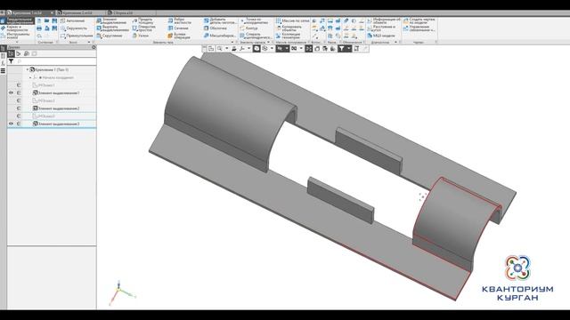Screen dimensions: 570x320
Task: Click the filter funnel in view toolbar
Action: point(342,49)
